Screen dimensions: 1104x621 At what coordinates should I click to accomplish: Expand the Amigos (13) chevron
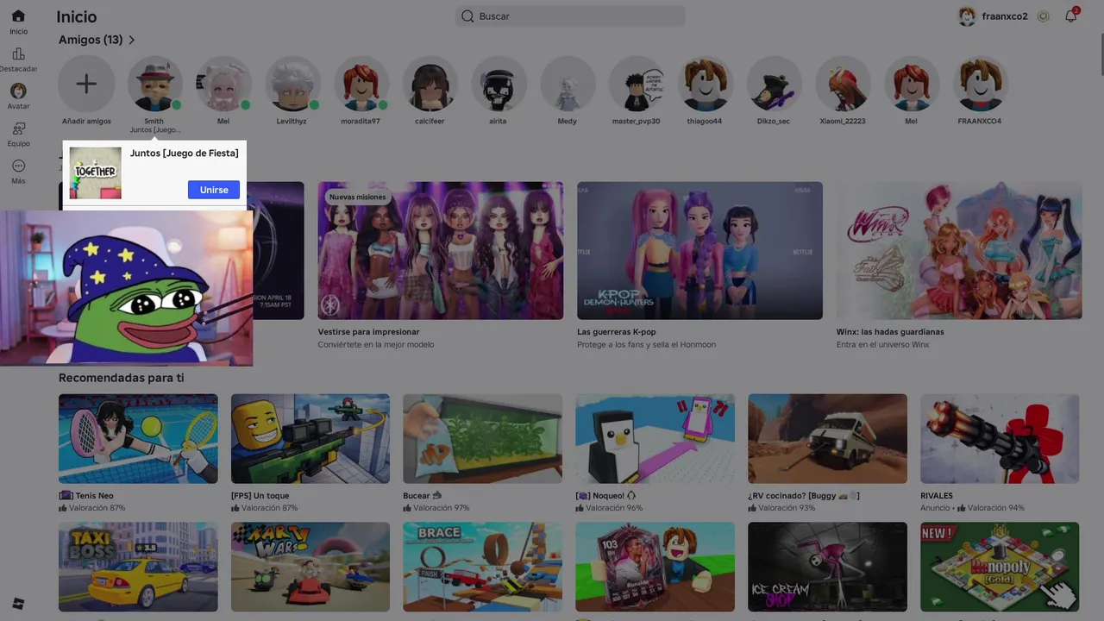pos(132,40)
